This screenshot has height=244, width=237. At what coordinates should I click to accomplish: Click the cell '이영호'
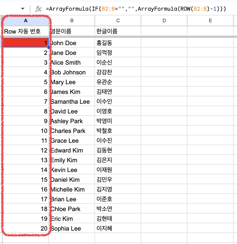pos(118,111)
